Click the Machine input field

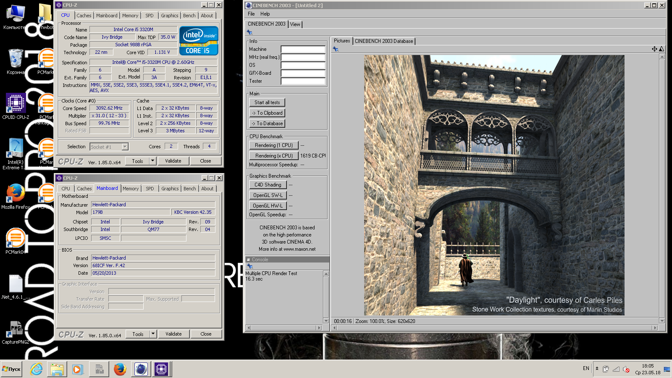click(x=303, y=49)
